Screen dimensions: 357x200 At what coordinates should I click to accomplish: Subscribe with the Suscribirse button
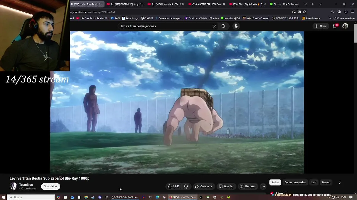point(50,186)
